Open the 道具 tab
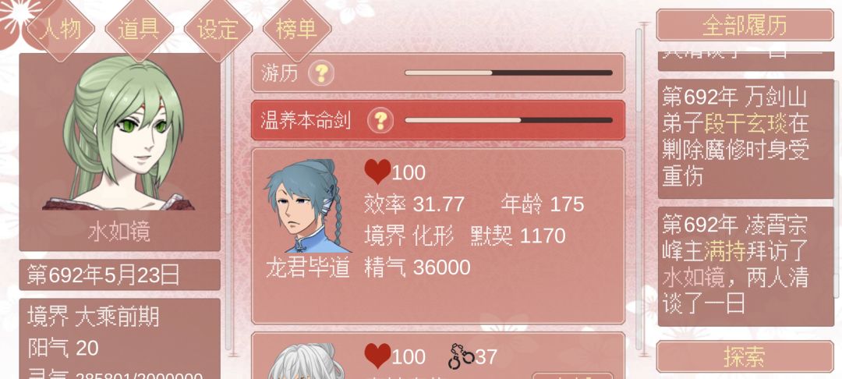842x379 pixels. coord(139,28)
